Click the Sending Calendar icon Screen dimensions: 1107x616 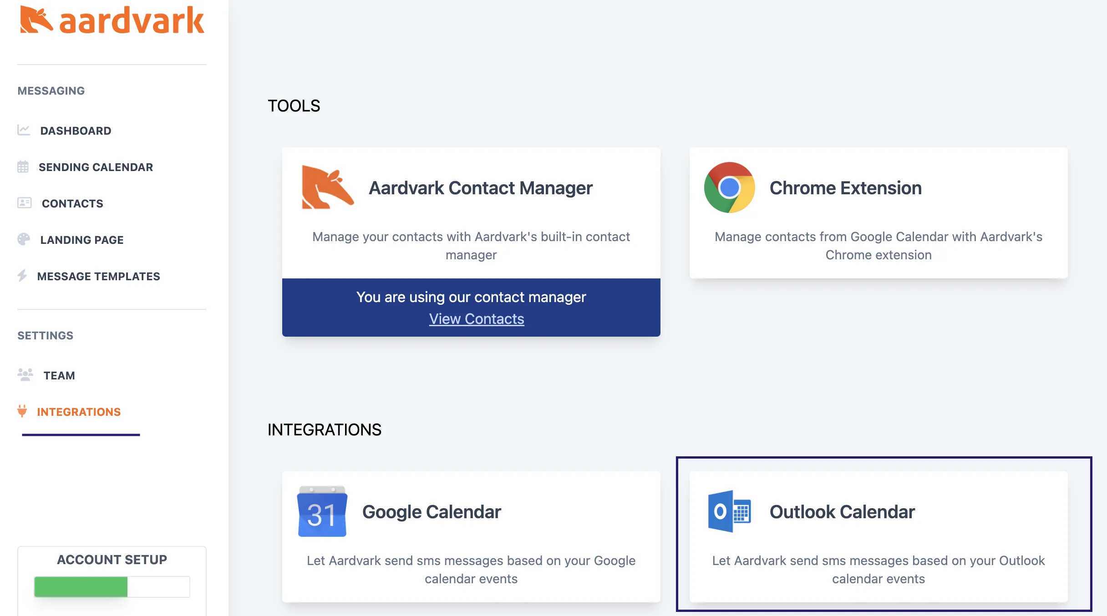click(23, 167)
